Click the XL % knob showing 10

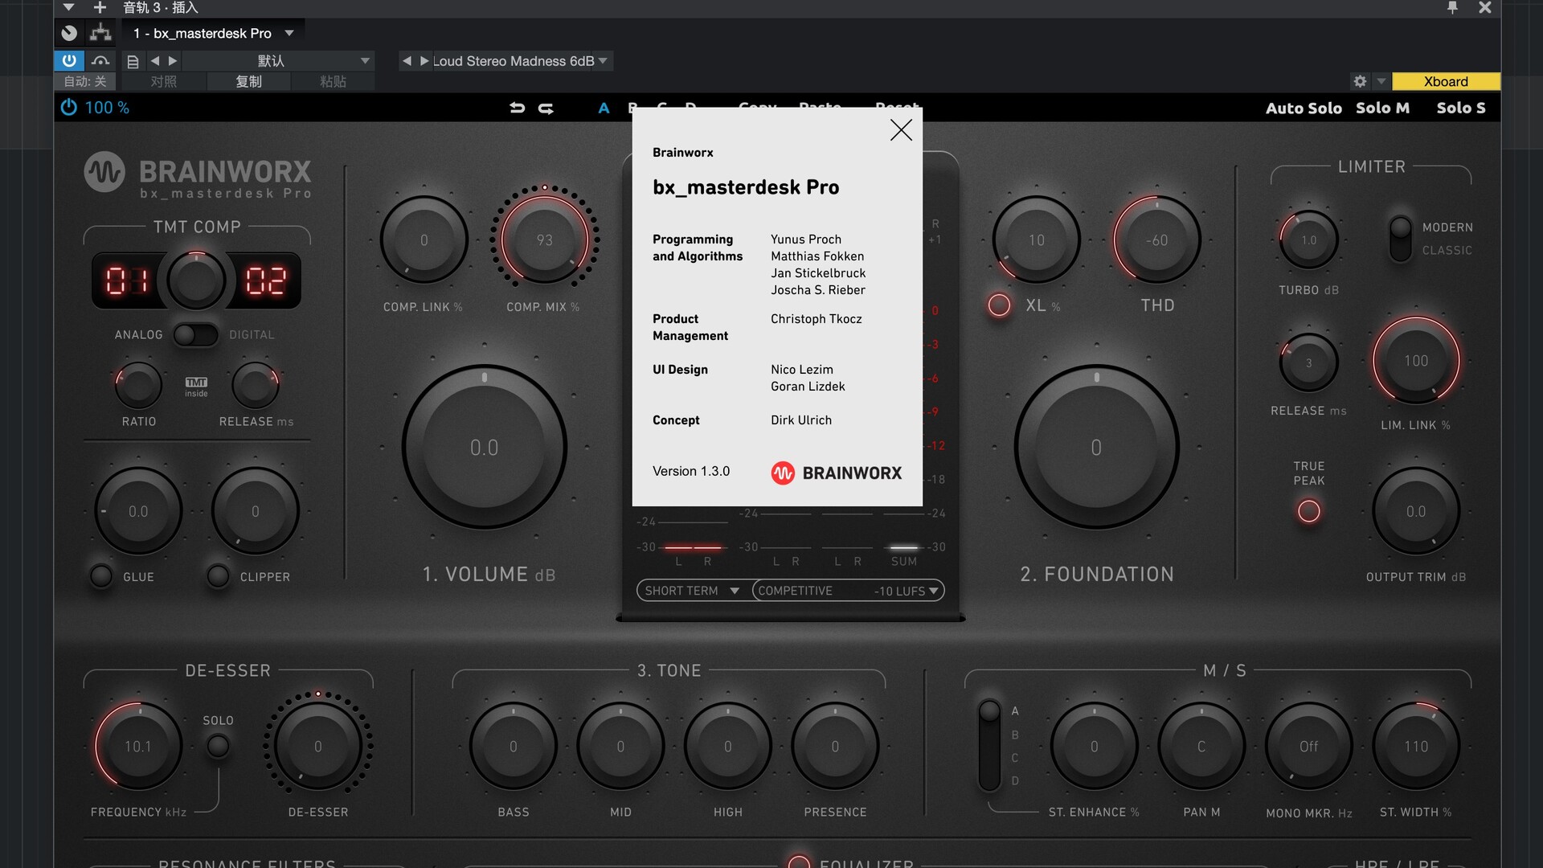[x=1037, y=240]
